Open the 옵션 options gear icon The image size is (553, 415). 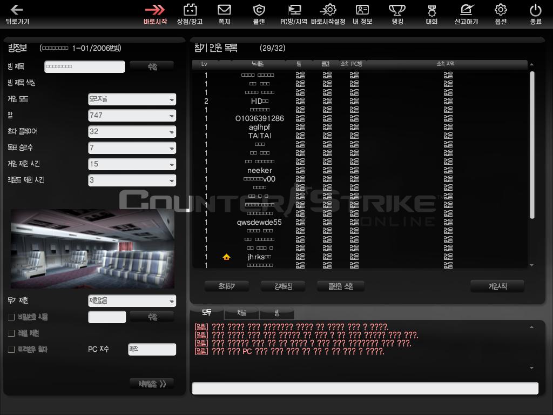click(501, 10)
